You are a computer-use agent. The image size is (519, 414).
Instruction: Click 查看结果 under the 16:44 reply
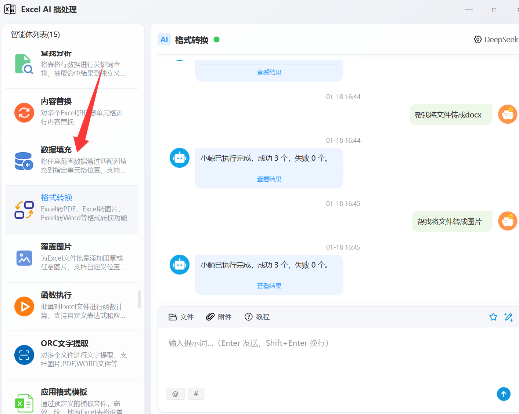269,179
